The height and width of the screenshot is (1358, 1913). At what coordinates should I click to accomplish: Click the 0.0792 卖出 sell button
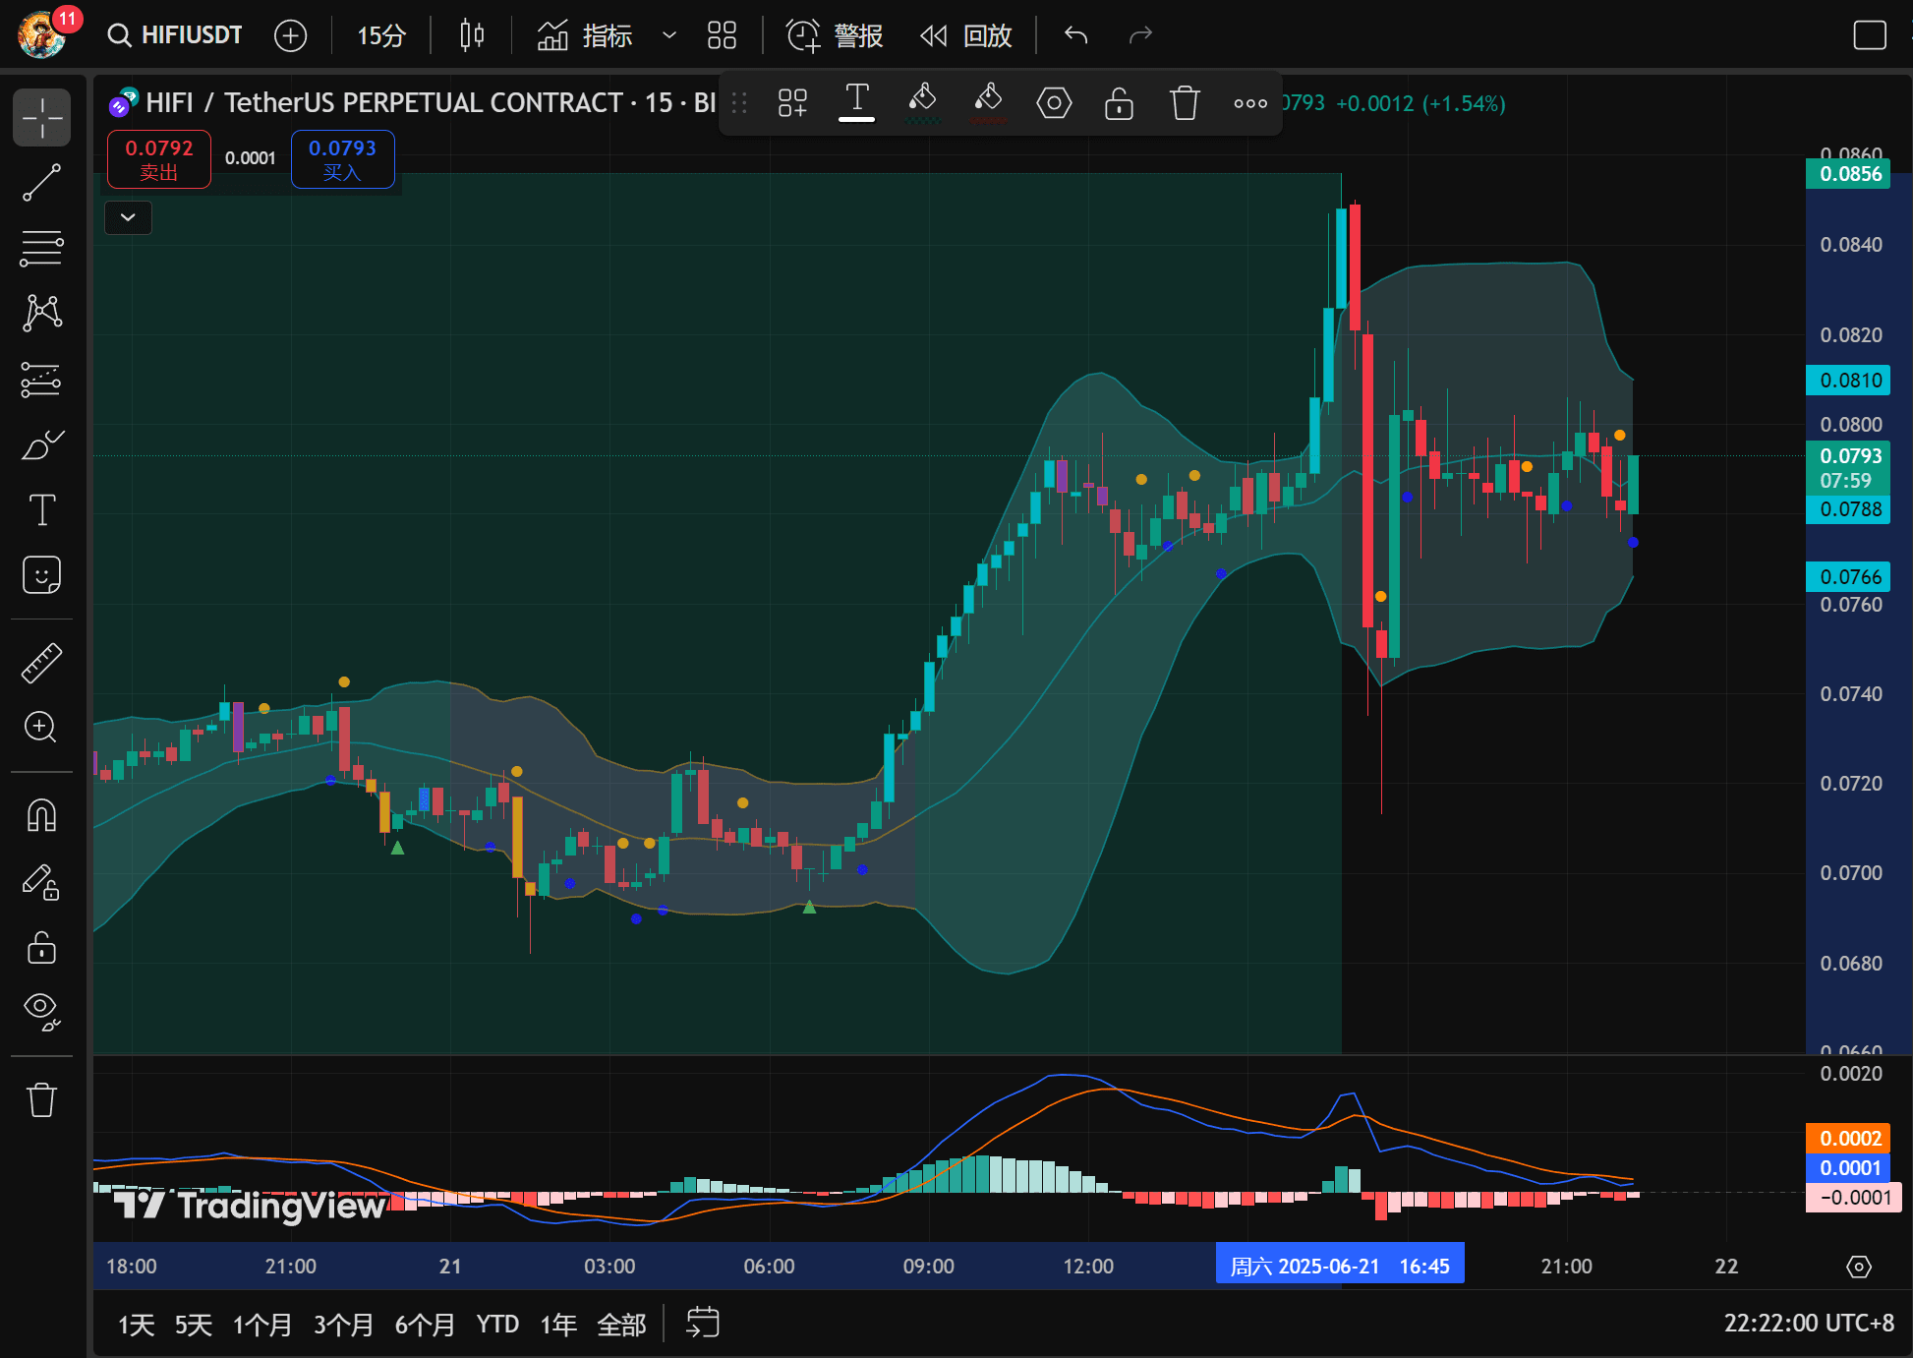point(159,158)
